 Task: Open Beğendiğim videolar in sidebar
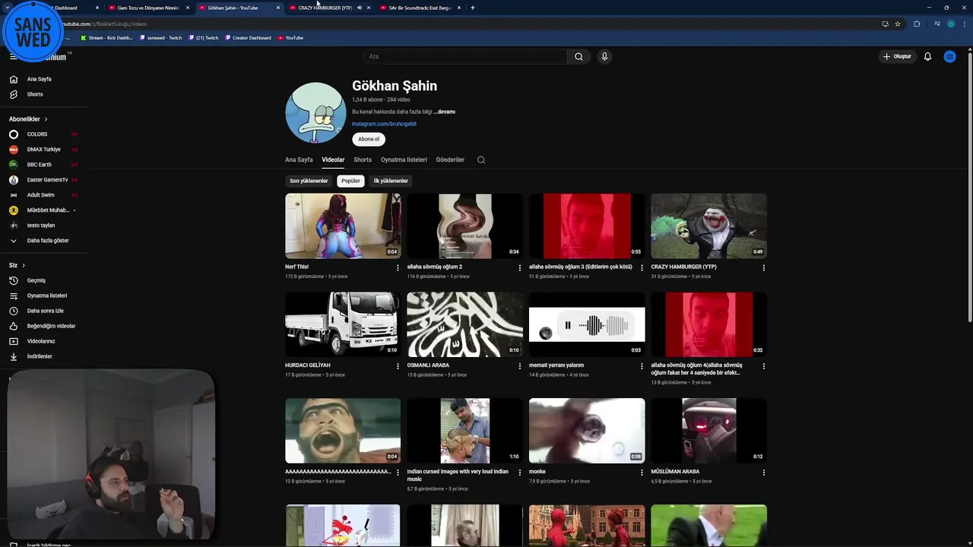43,326
